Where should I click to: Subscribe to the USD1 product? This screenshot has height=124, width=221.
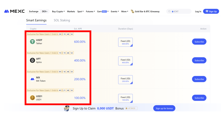(199, 98)
